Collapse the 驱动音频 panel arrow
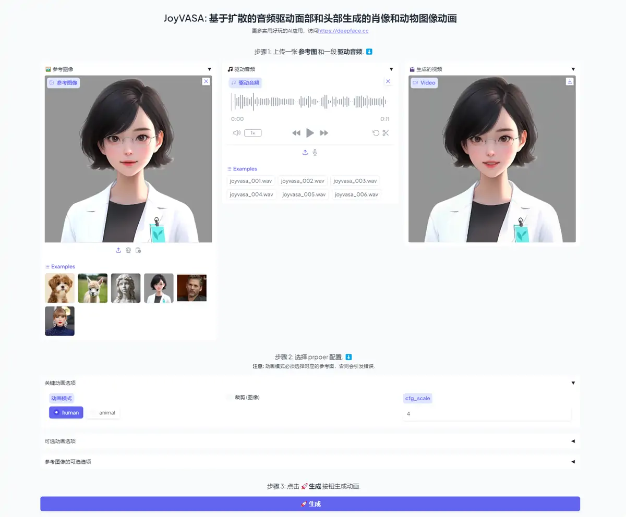 (391, 69)
